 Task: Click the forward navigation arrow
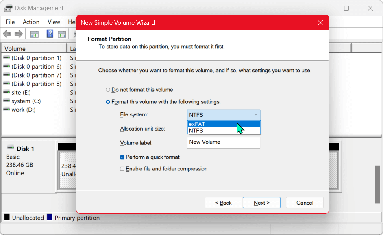[18, 34]
